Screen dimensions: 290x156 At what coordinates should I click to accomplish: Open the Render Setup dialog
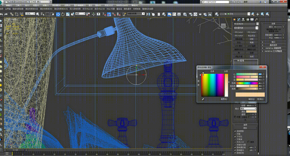(x=190, y=14)
